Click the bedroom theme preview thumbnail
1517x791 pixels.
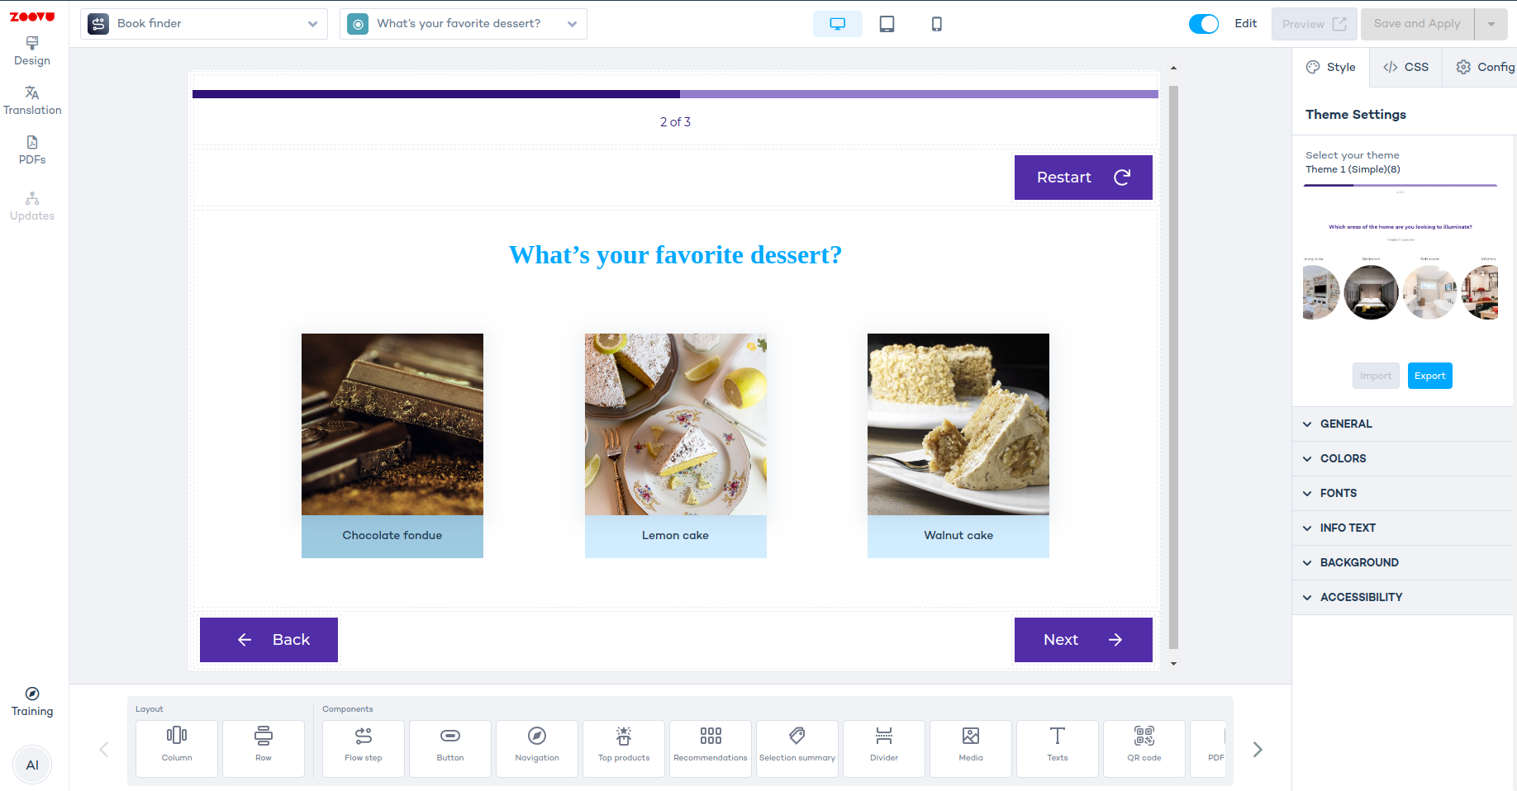(x=1371, y=291)
